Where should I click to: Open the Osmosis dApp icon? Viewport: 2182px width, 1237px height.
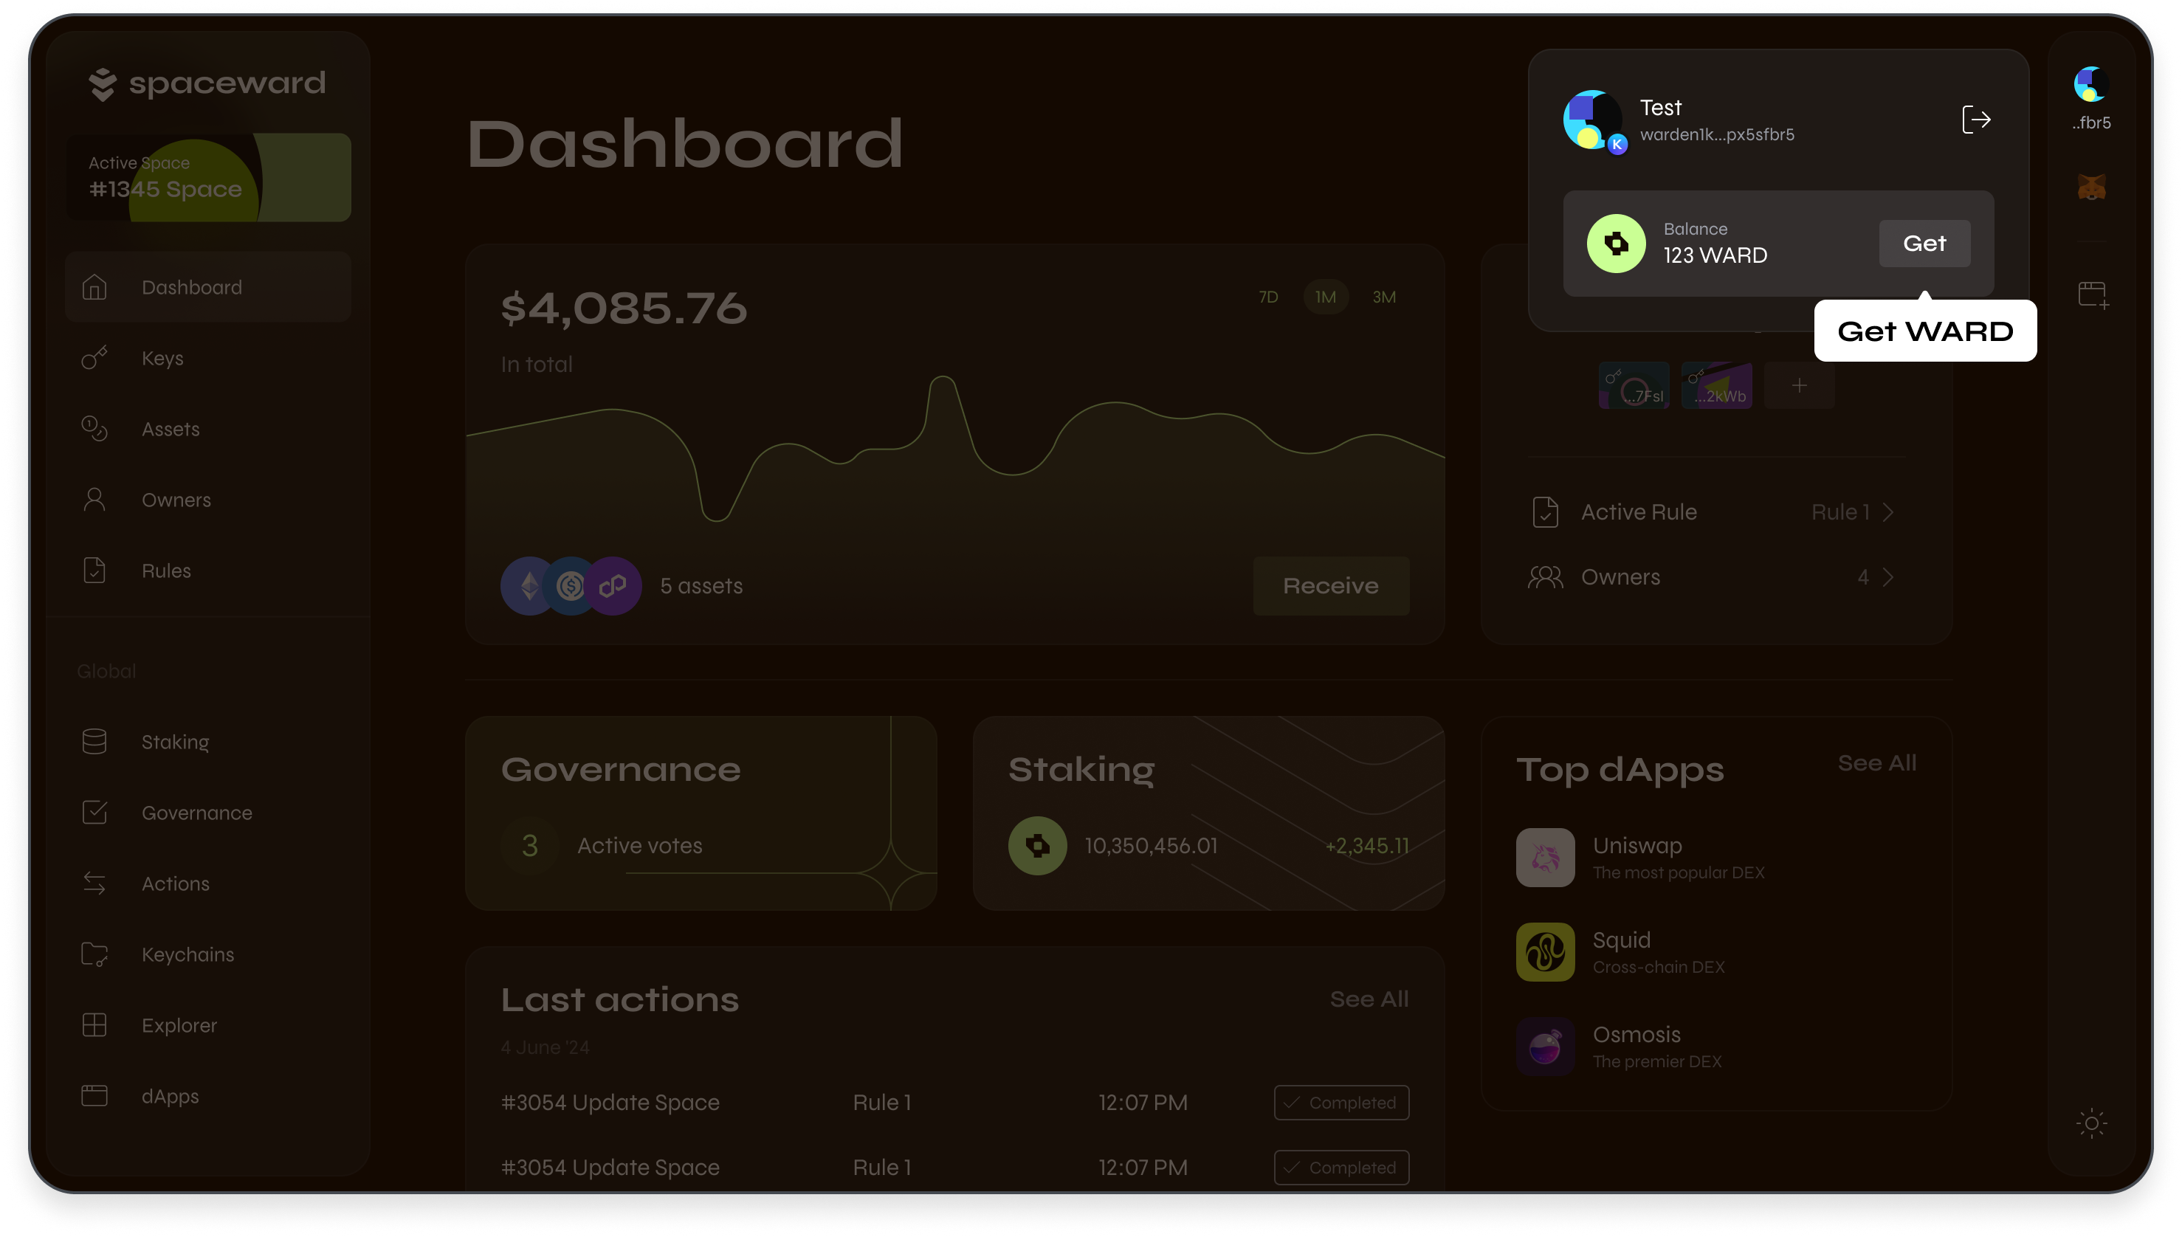click(x=1545, y=1047)
